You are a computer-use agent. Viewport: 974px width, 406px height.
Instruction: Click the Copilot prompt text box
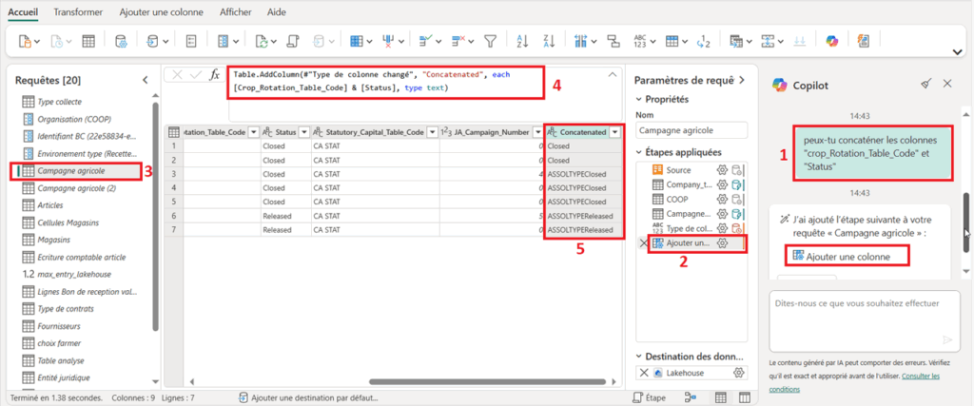point(856,312)
